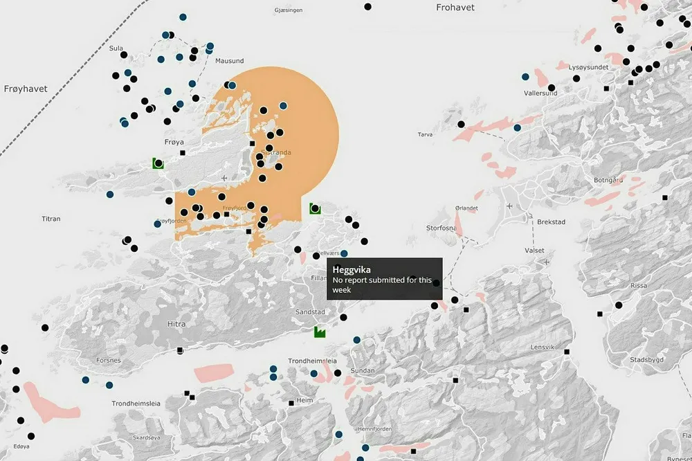Select the black dot at the map's top near Frohavet
Image resolution: width=692 pixels, height=461 pixels.
tap(368, 7)
